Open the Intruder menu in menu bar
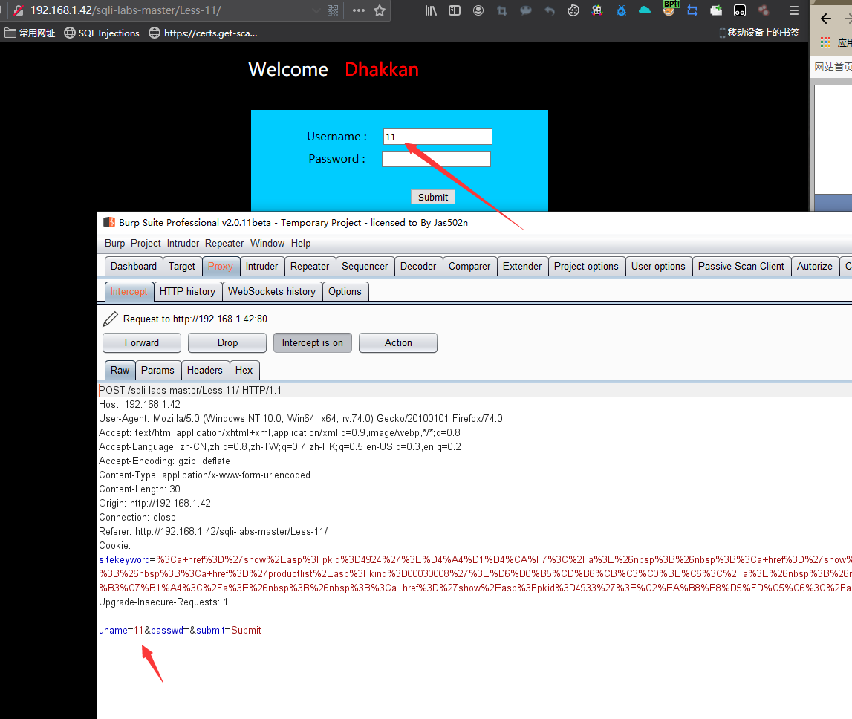The height and width of the screenshot is (719, 852). click(183, 243)
